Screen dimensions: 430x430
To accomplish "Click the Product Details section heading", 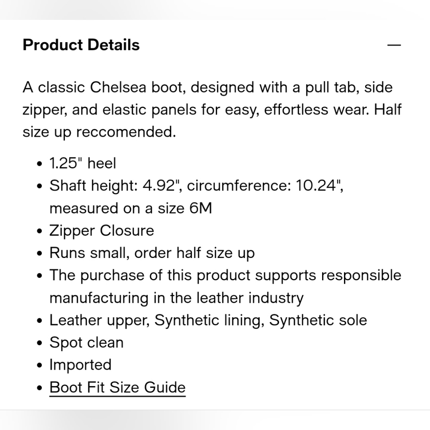I will [81, 45].
